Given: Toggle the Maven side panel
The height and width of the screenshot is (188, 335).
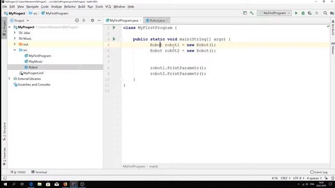Looking at the screenshot, I should point(333,48).
